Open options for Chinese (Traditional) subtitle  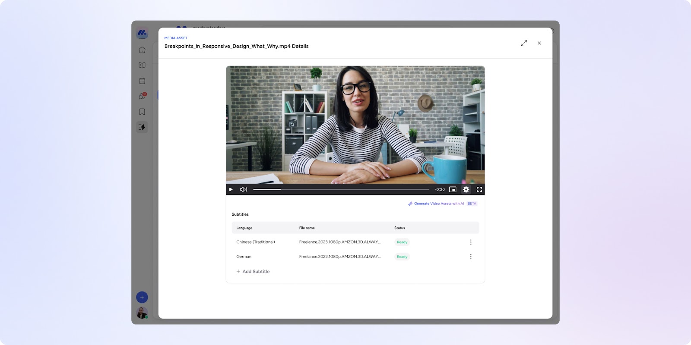(471, 242)
